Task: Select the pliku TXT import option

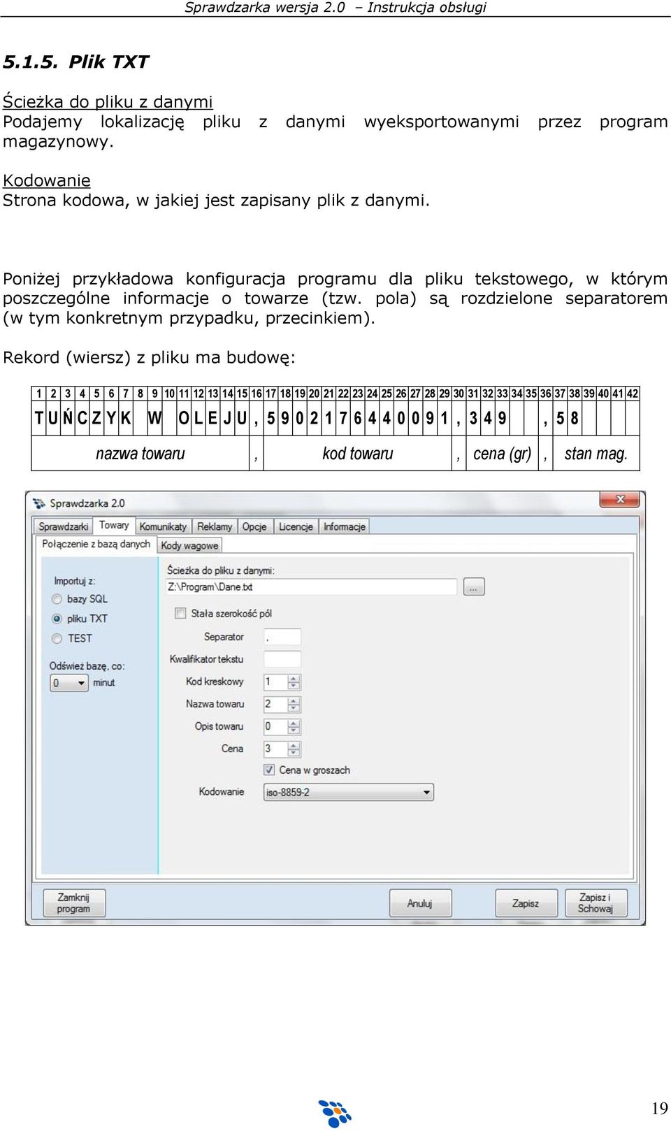Action: [x=57, y=619]
